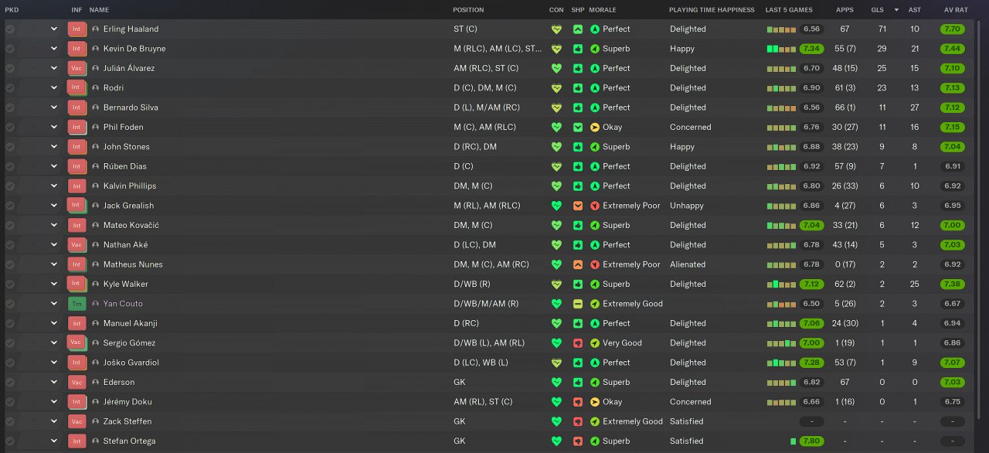This screenshot has height=453, width=989.
Task: Click Jérémy Doku's Okay morale icon
Action: click(595, 402)
